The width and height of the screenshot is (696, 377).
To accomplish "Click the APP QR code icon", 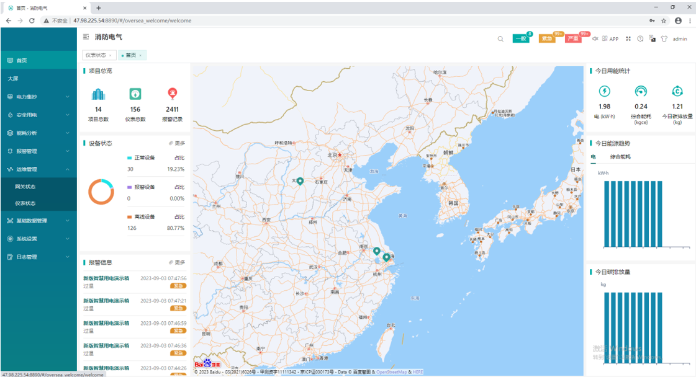I will pyautogui.click(x=605, y=38).
